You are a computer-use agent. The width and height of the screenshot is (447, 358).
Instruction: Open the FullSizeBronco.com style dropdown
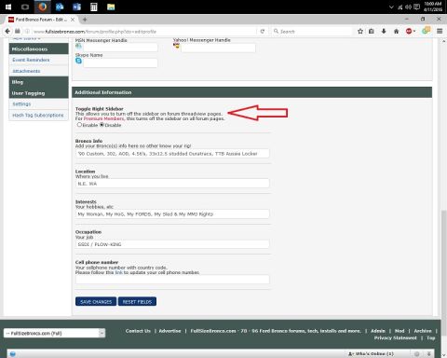tap(54, 333)
